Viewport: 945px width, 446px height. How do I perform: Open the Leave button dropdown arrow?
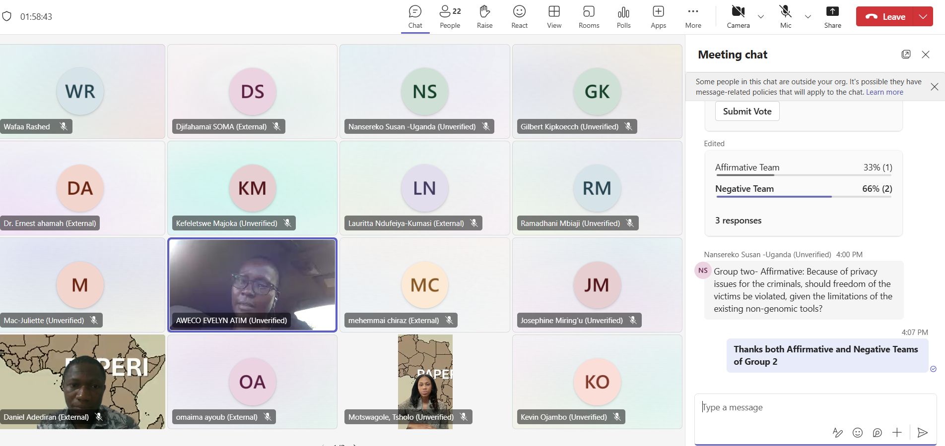(x=923, y=16)
